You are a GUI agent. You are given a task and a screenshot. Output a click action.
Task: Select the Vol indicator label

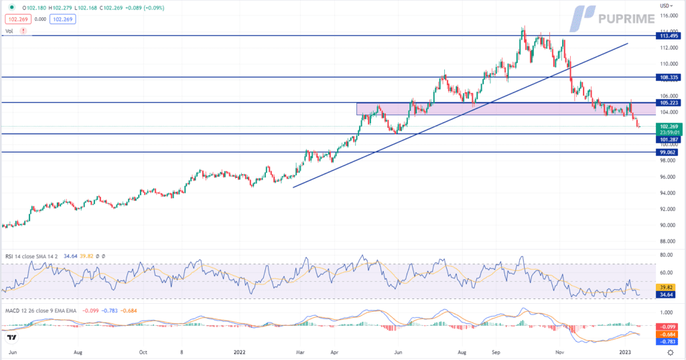click(9, 31)
